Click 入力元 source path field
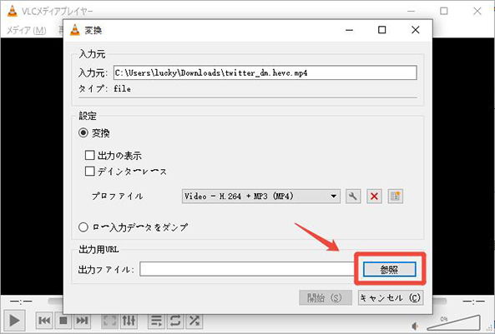The width and height of the screenshot is (495, 334). click(265, 72)
